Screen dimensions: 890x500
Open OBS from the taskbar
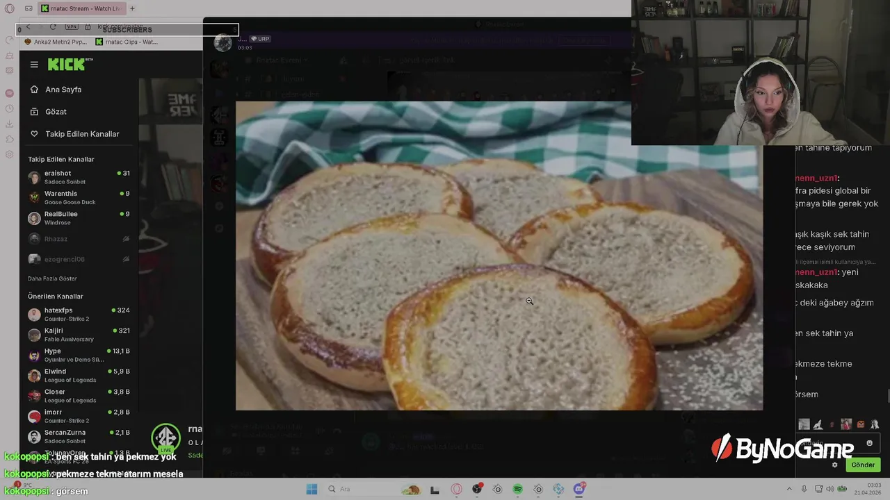point(477,489)
